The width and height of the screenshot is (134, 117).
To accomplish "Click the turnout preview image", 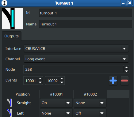I will tap(13, 18).
